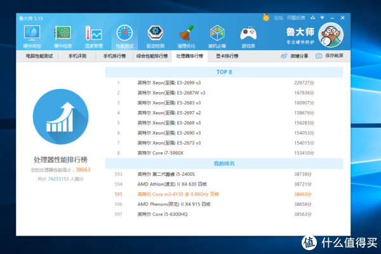
Task: Open 硬件体检 hardware checkup icon
Action: (x=32, y=36)
